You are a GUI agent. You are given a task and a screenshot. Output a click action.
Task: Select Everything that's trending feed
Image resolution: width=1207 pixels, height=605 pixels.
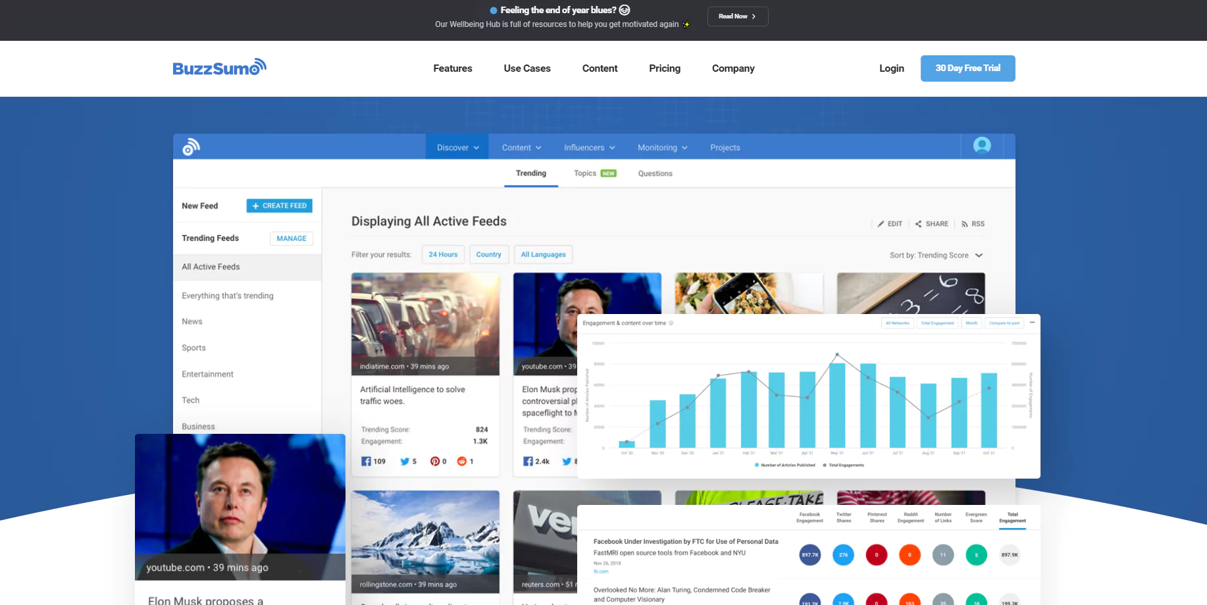pyautogui.click(x=228, y=296)
